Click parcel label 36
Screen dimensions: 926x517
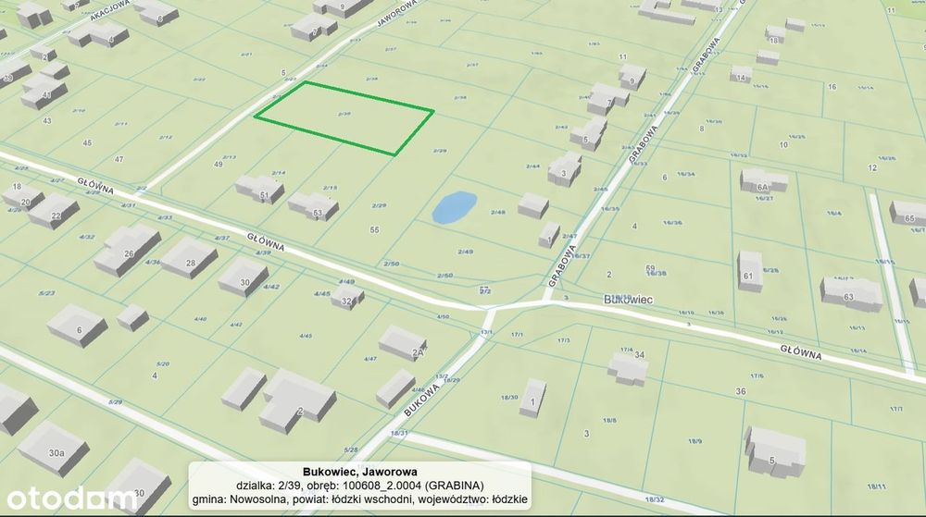tap(741, 391)
